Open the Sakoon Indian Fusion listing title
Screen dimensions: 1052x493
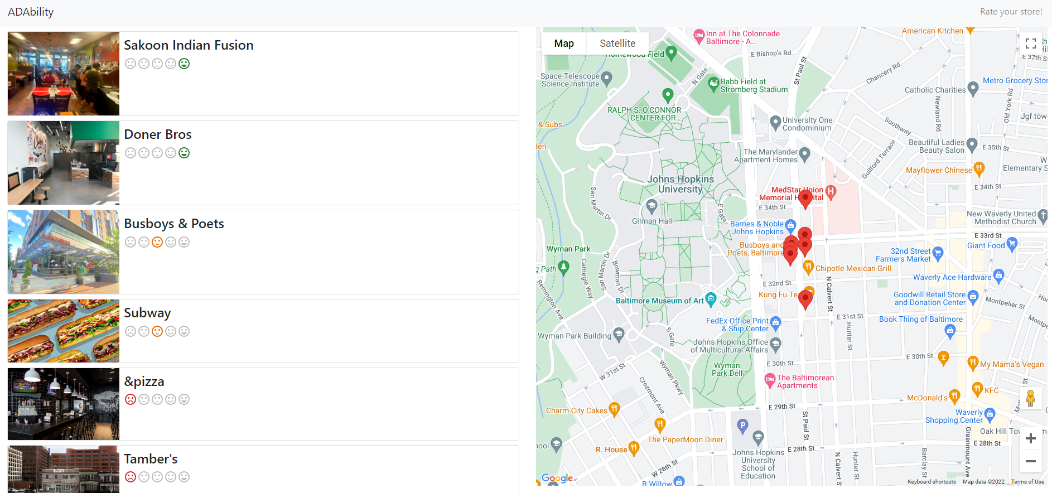coord(189,45)
